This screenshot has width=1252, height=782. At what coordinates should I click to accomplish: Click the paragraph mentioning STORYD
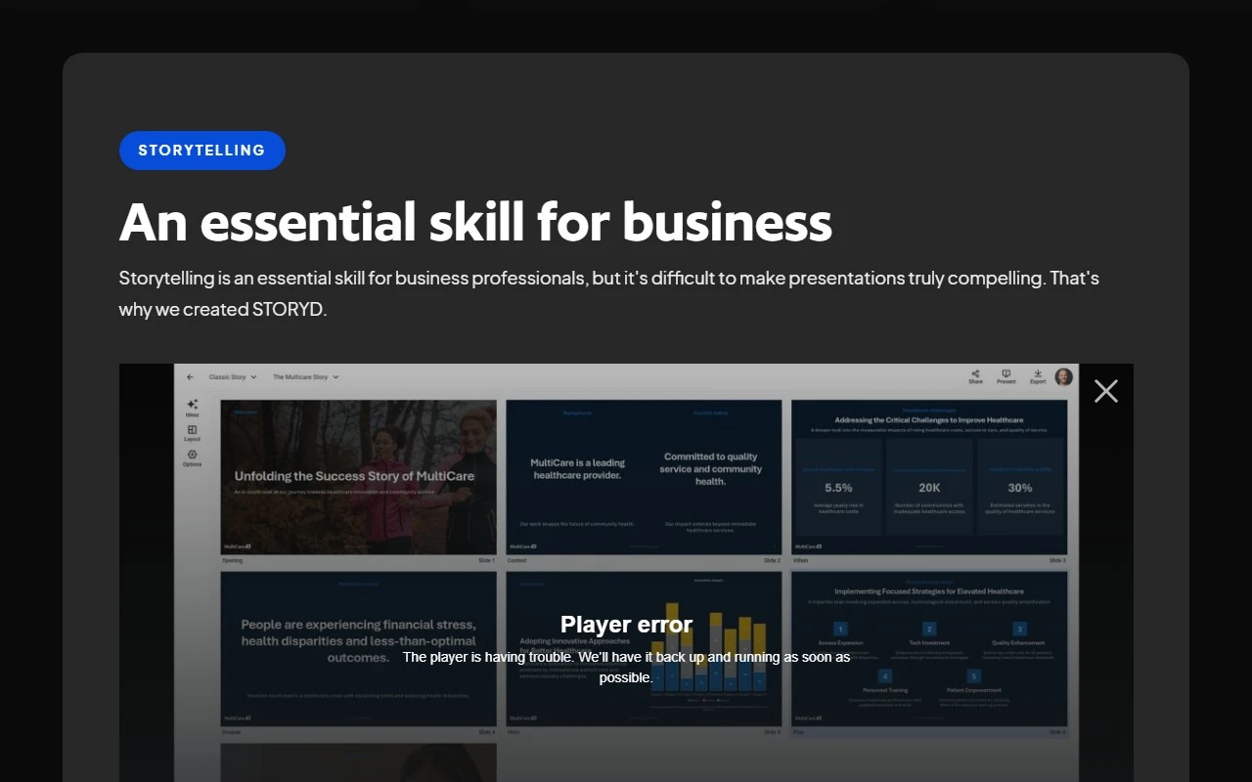click(x=609, y=293)
